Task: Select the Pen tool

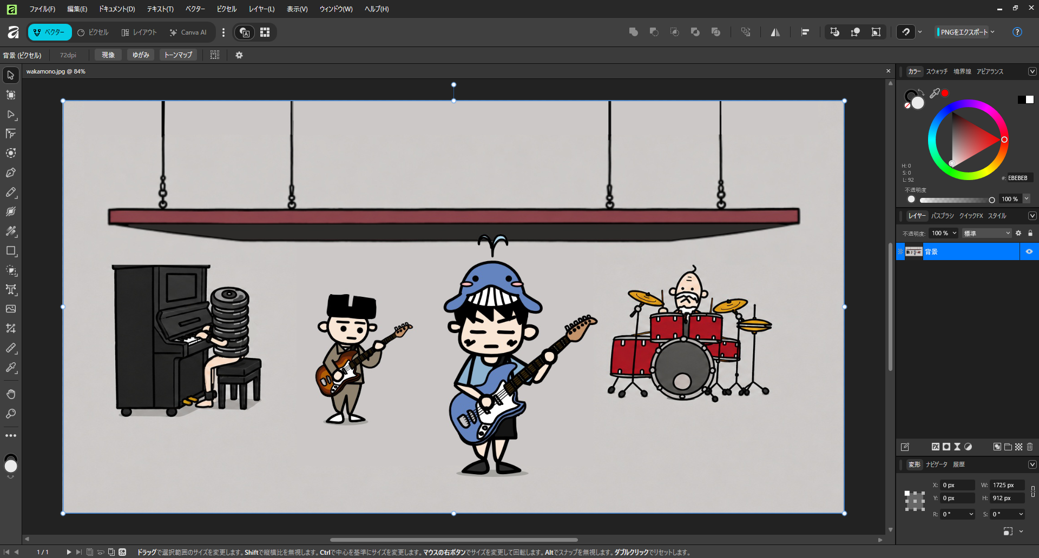Action: 11,172
